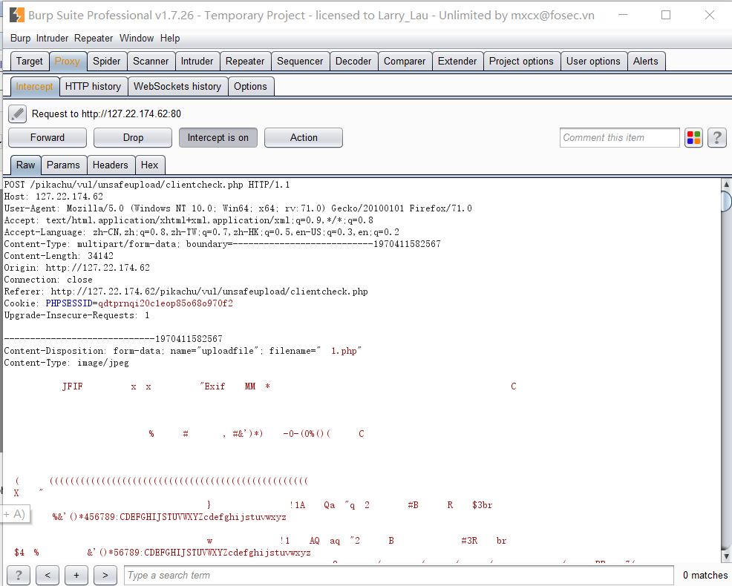Click the 0 matches search counter
Image resolution: width=732 pixels, height=586 pixels.
(705, 576)
